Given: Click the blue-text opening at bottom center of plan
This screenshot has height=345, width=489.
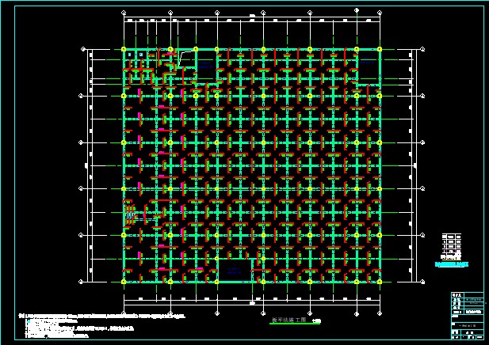Looking at the screenshot, I should click(x=232, y=271).
